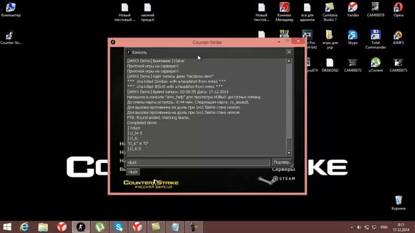Viewport: 415px width, 233px height.
Task: Click the Steam logo in the game menu
Action: (277, 180)
